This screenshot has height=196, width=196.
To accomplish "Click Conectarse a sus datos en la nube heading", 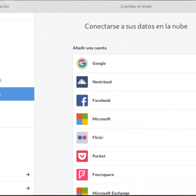I will click(136, 26).
